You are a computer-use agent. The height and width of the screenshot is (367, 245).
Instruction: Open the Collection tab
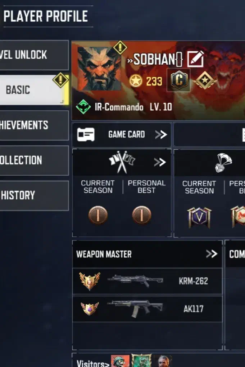coord(34,160)
